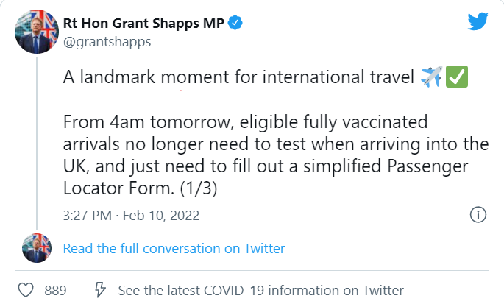Image resolution: width=504 pixels, height=304 pixels.
Task: Open the 3:27 PM Feb 10, 2022 timestamp
Action: click(x=131, y=215)
